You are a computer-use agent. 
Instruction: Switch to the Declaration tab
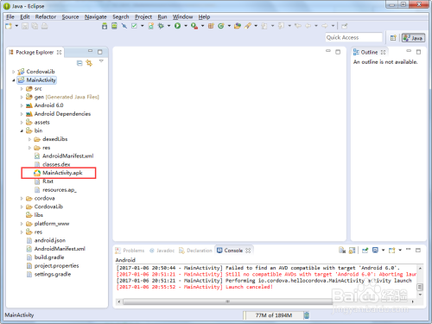click(x=195, y=251)
